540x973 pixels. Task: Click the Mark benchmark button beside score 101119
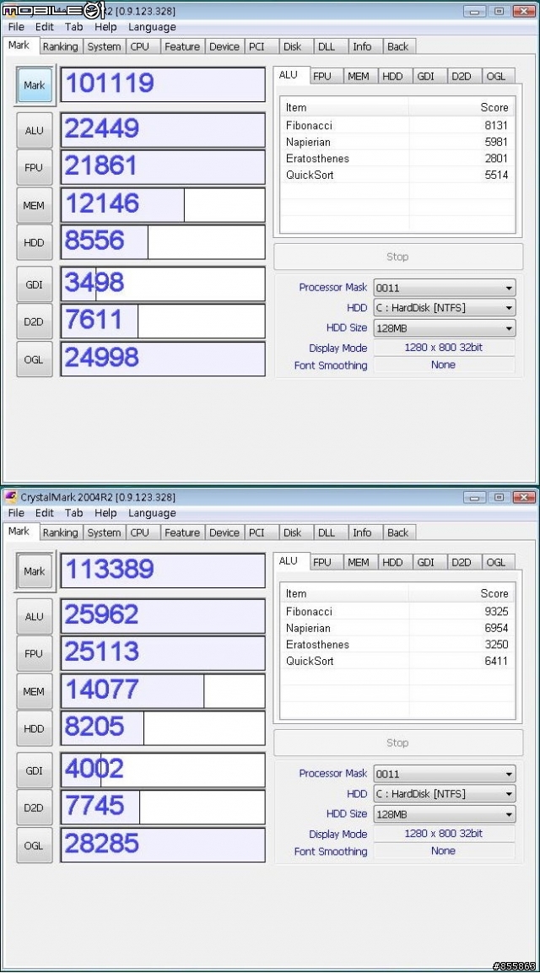pos(35,85)
